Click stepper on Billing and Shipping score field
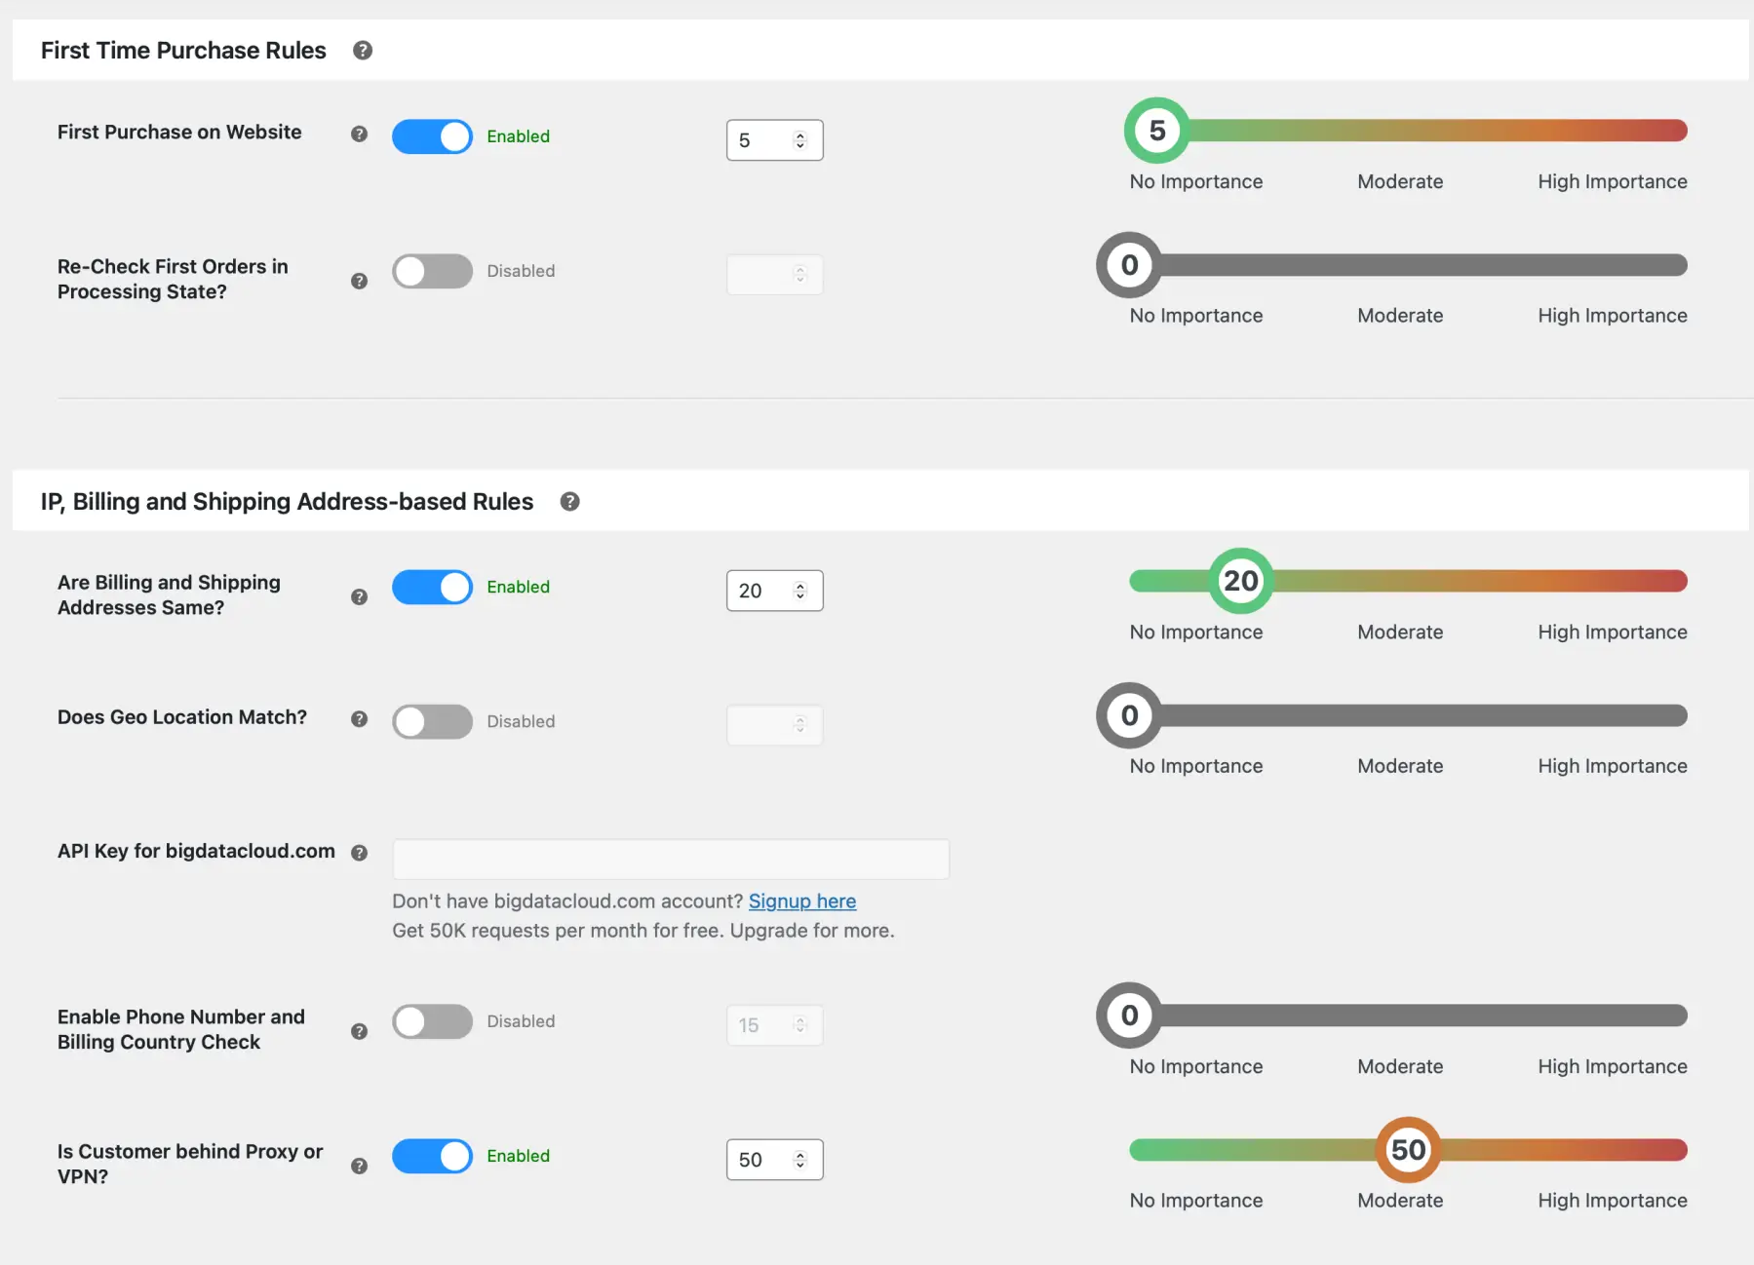This screenshot has width=1754, height=1265. point(800,591)
